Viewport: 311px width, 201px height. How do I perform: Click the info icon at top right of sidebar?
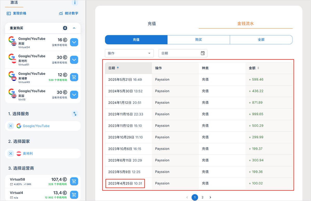(x=75, y=3)
